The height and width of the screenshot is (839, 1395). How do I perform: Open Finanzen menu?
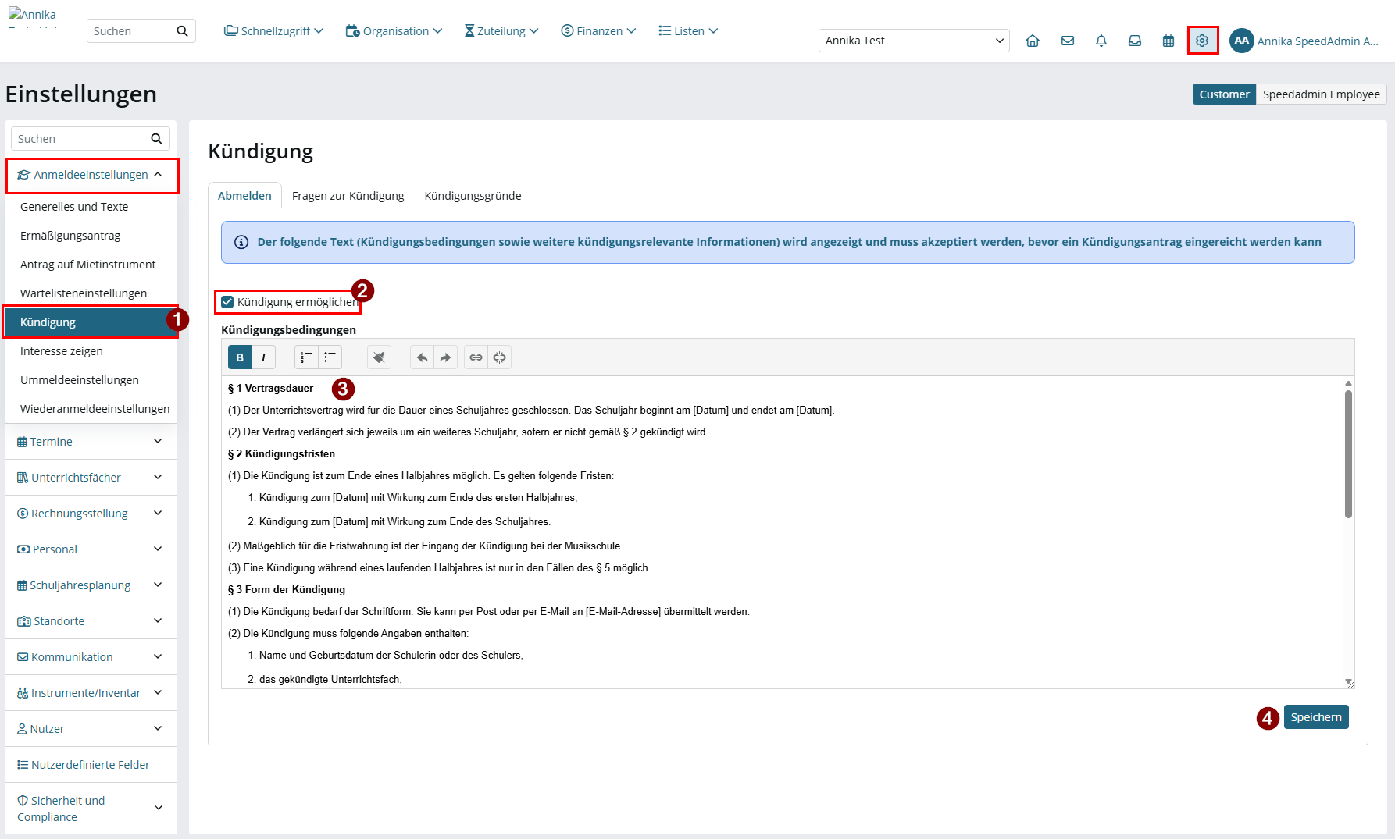pyautogui.click(x=598, y=31)
